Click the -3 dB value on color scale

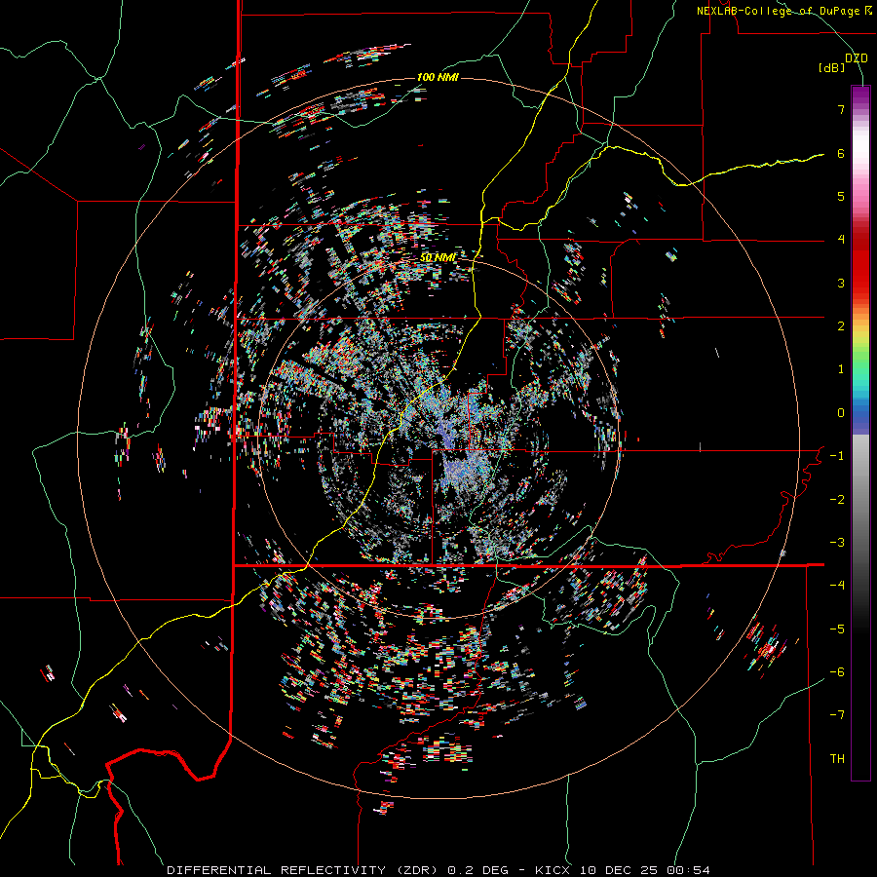[837, 543]
